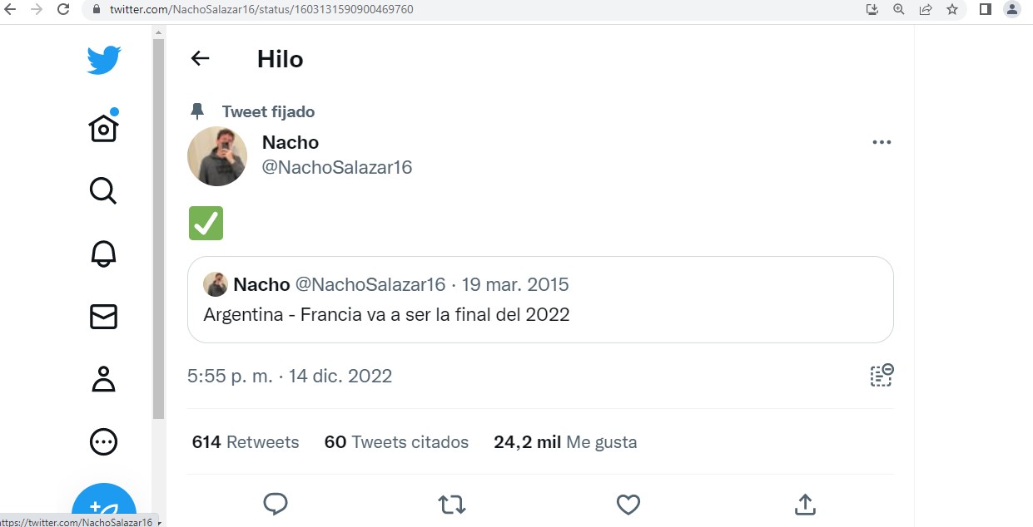Screen dimensions: 1033x527
Task: Open the Profile person icon
Action: click(x=104, y=379)
